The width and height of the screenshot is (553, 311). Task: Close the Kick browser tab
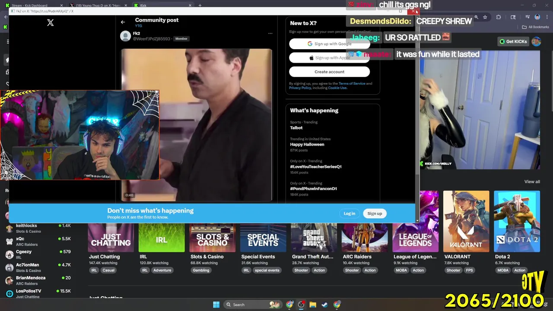click(x=190, y=6)
